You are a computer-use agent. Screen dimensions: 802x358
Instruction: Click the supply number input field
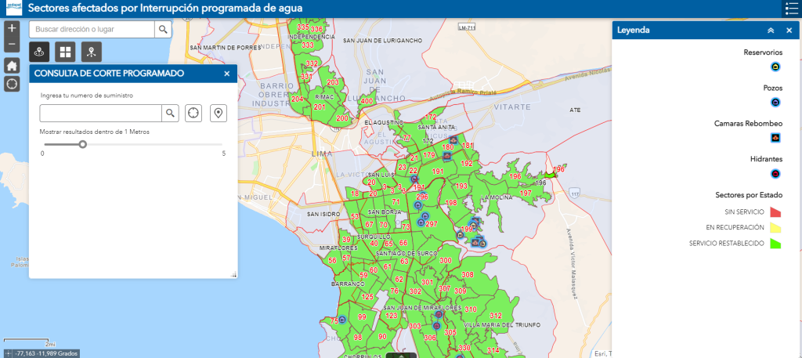(x=100, y=113)
